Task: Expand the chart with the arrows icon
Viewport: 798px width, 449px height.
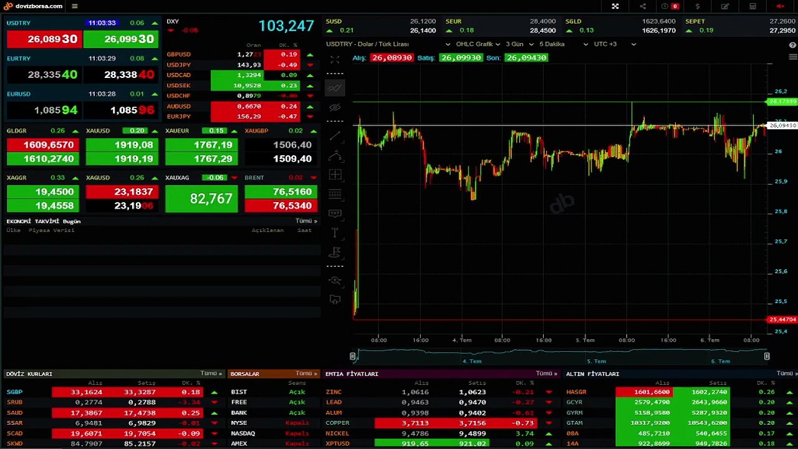Action: 335,60
